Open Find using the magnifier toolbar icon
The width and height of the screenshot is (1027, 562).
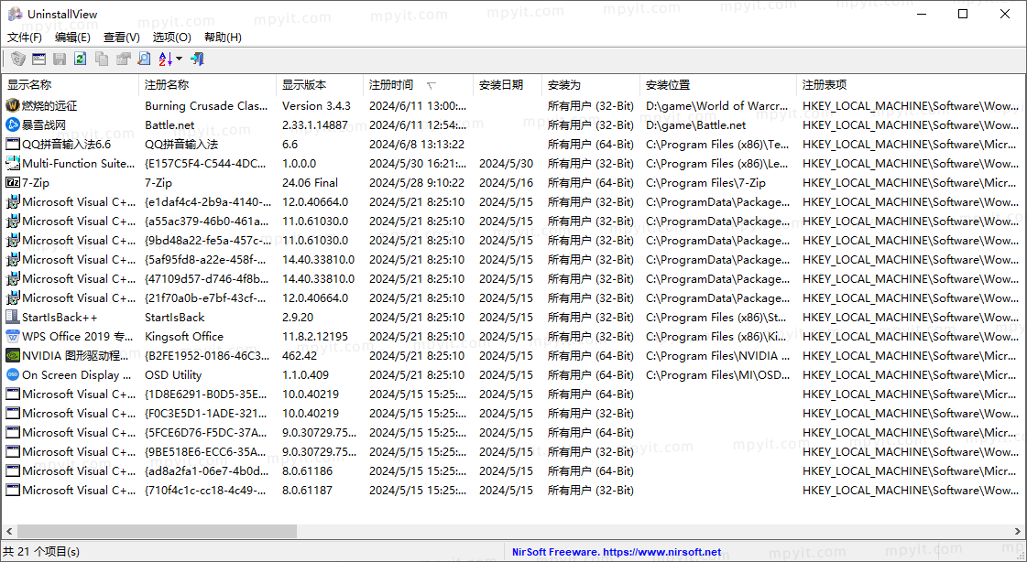pos(144,59)
